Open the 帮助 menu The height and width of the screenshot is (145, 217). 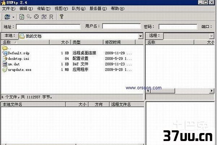[118, 9]
